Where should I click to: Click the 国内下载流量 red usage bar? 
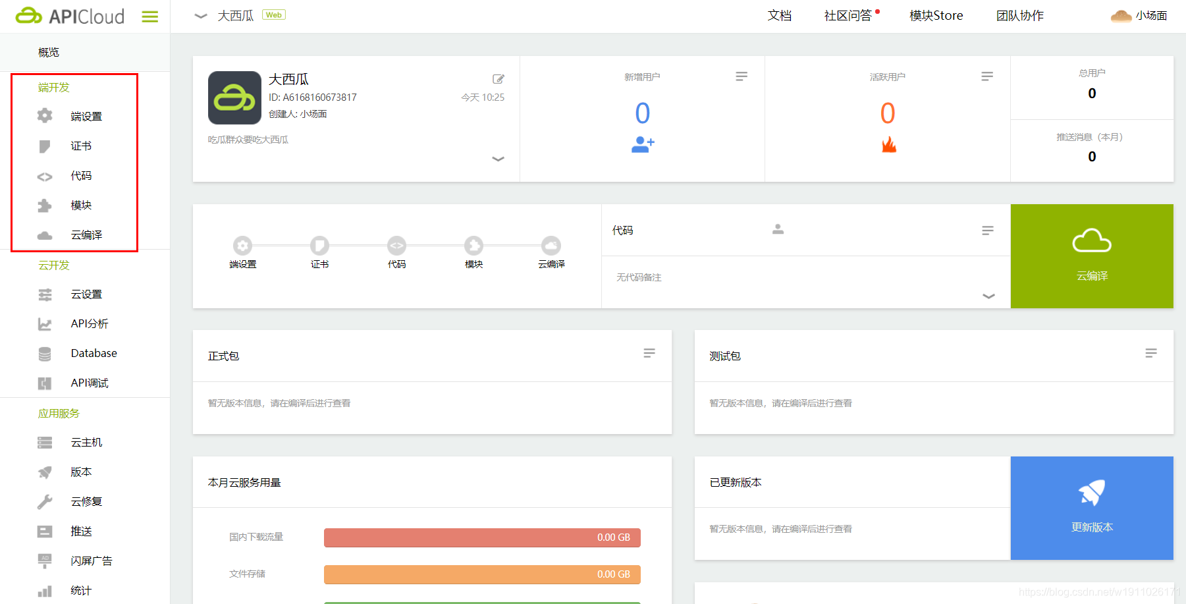click(x=482, y=537)
